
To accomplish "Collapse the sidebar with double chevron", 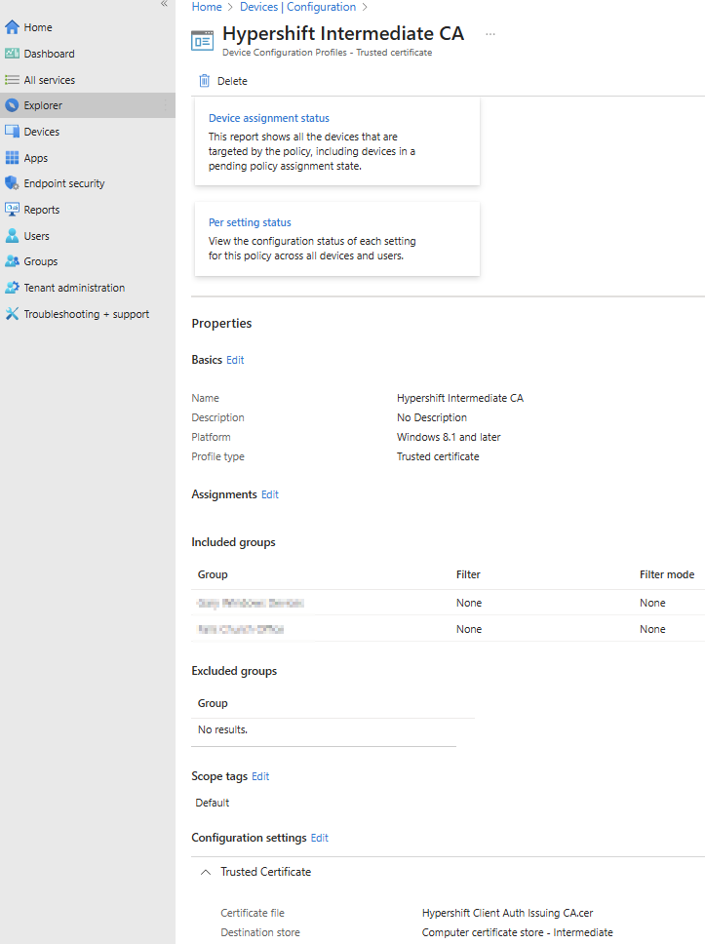I will [164, 4].
